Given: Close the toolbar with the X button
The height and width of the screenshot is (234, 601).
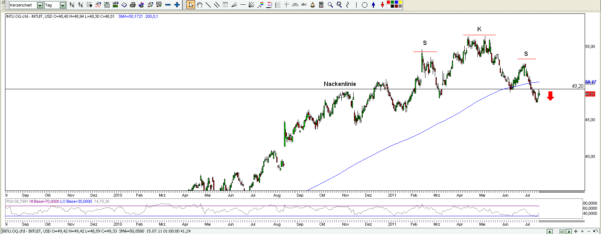Looking at the screenshot, I should tap(3, 2).
